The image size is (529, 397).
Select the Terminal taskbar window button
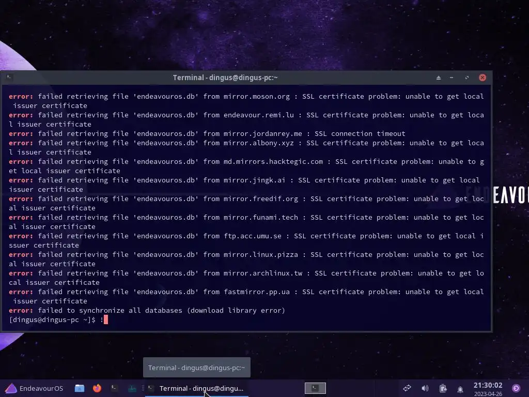[x=197, y=388]
